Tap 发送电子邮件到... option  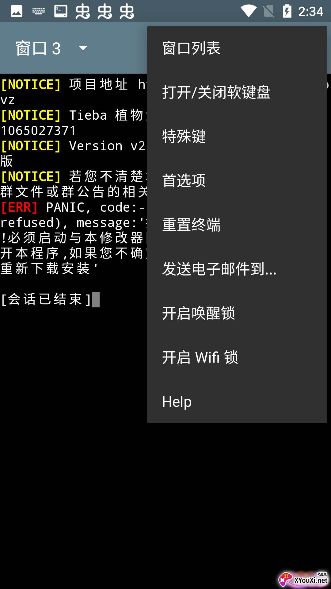point(237,269)
